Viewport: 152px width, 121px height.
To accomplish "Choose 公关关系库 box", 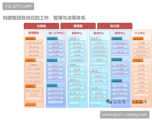I will tap(77, 88).
